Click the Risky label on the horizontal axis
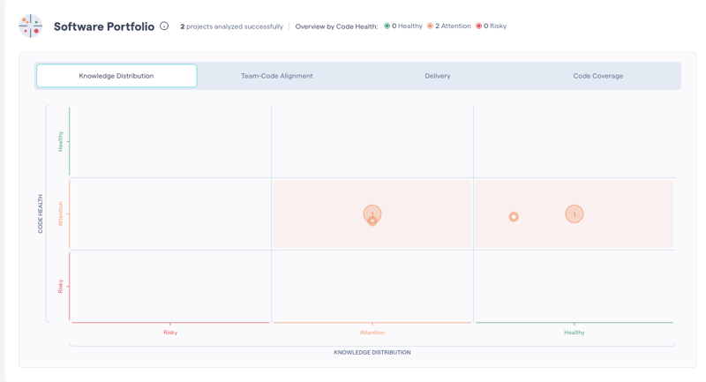The image size is (706, 382). [170, 333]
